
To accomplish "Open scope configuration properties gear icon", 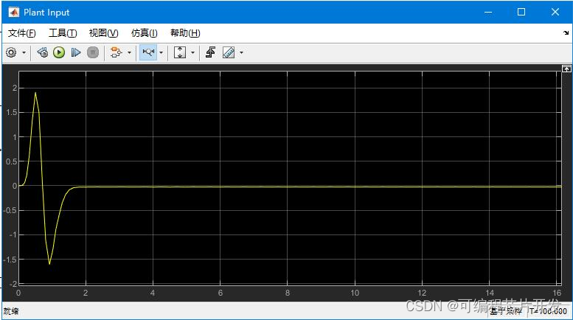I will pos(11,52).
